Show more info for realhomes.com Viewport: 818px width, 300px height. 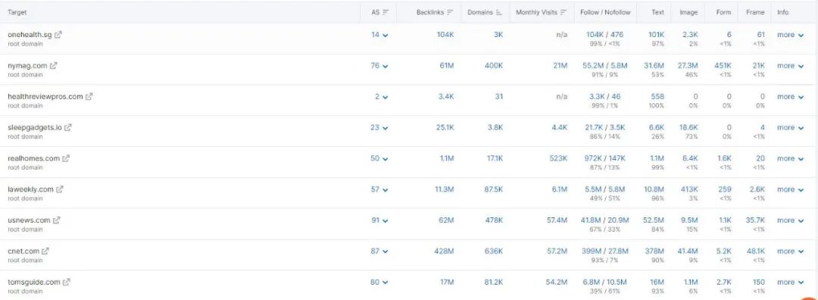(790, 158)
